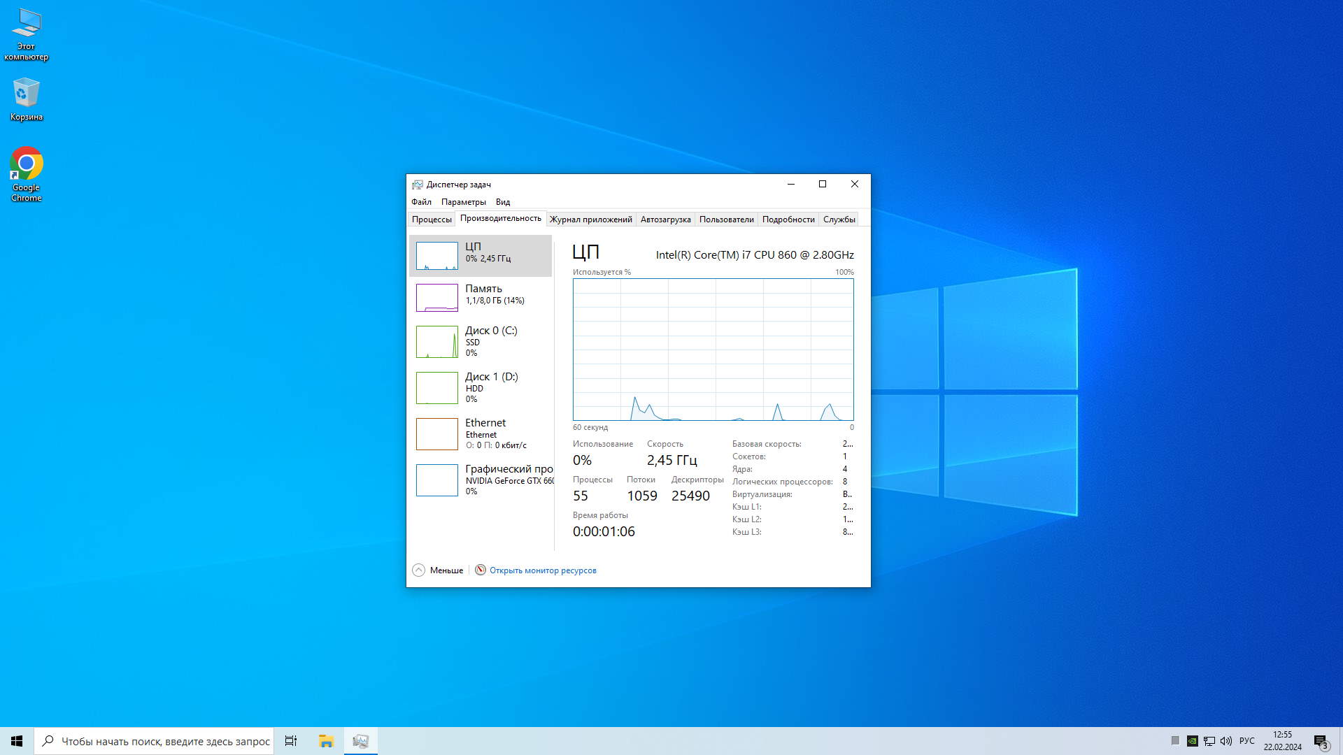Switch to the Службы tab

point(839,220)
